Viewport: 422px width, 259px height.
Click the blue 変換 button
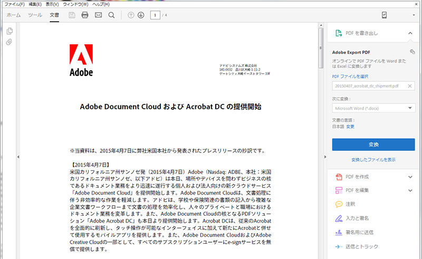(x=373, y=145)
